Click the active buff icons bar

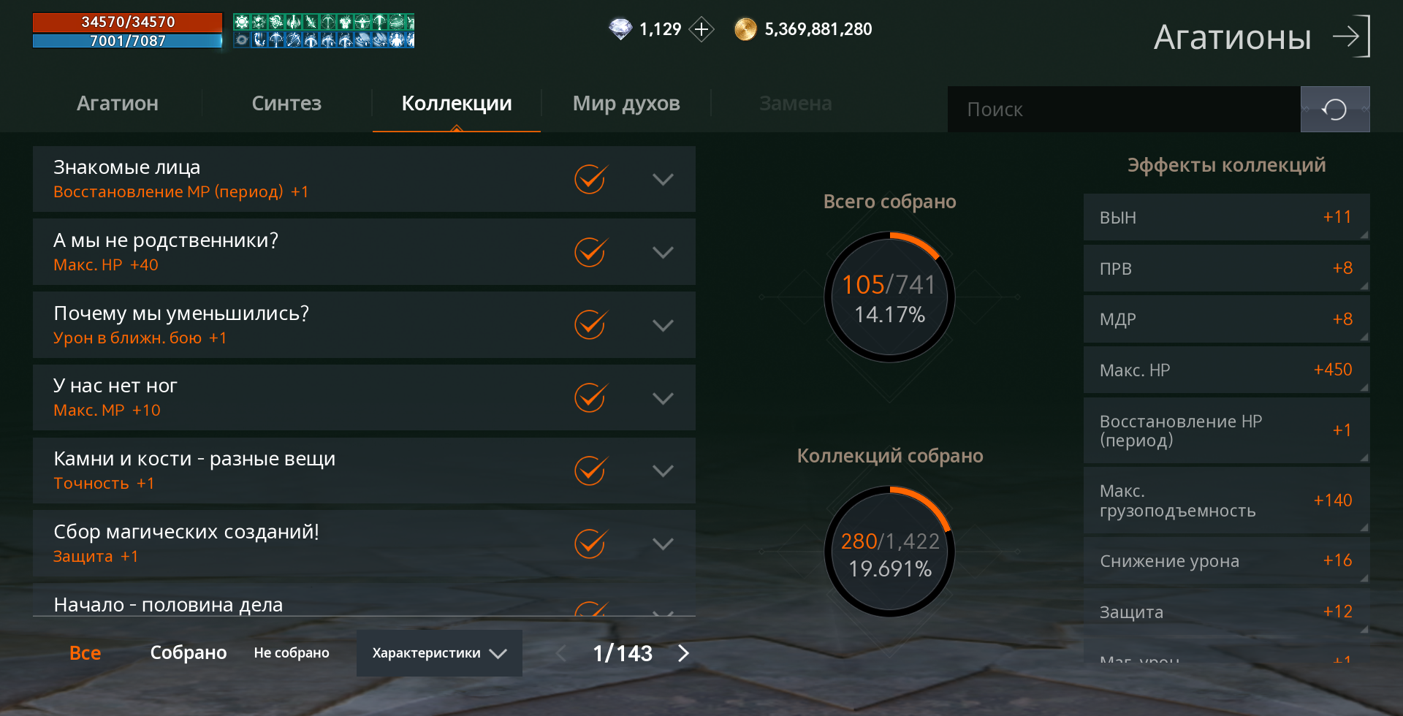pyautogui.click(x=324, y=31)
